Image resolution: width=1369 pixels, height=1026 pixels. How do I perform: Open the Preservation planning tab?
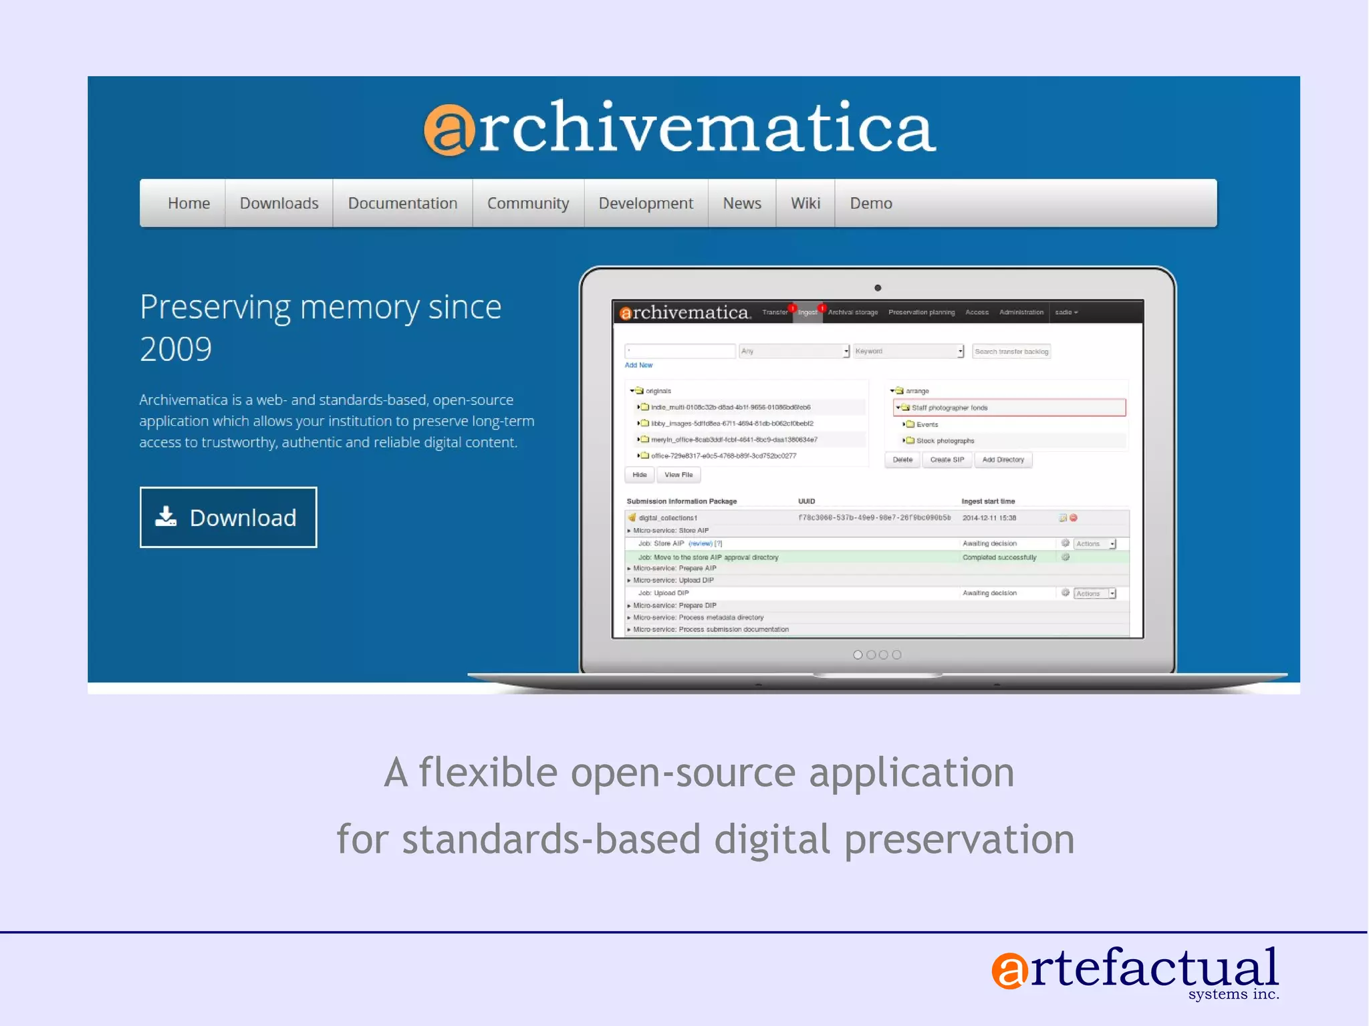[x=921, y=312]
